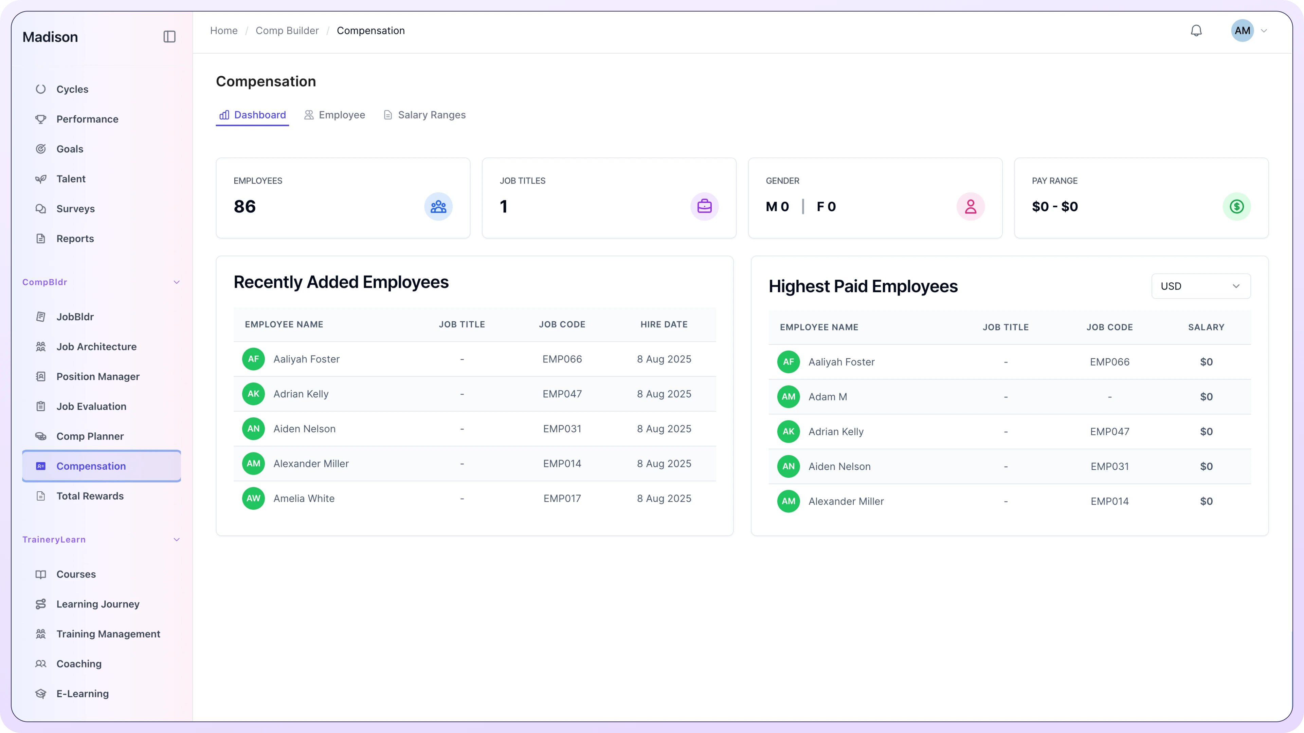Collapse the CompBldr section

click(176, 282)
